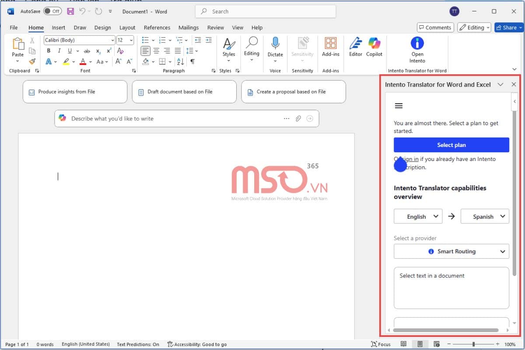Open the Add-ins gallery
This screenshot has width=525, height=350.
pos(331,47)
